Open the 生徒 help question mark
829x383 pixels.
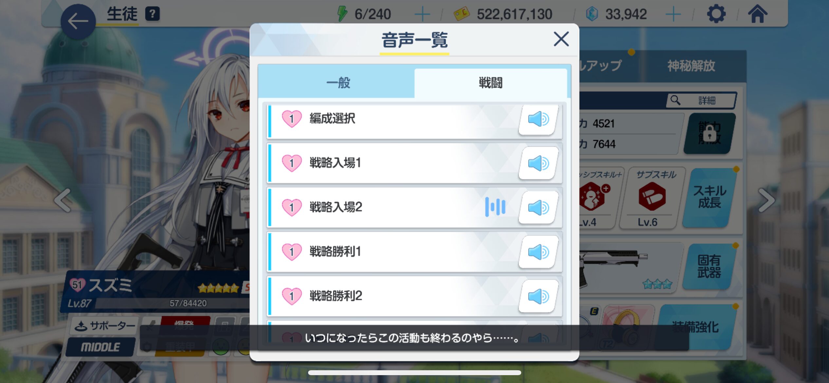point(152,14)
